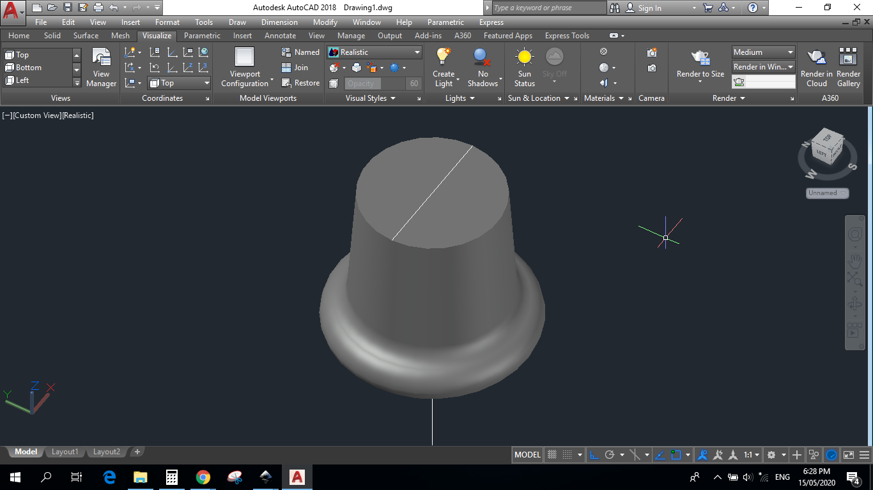Image resolution: width=873 pixels, height=490 pixels.
Task: Toggle Isometric Drafting in status bar
Action: [x=635, y=455]
